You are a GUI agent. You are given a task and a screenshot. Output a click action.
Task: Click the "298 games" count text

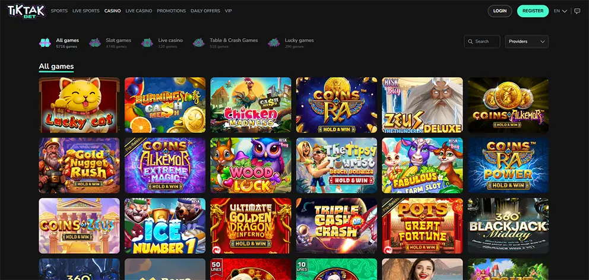(x=294, y=46)
